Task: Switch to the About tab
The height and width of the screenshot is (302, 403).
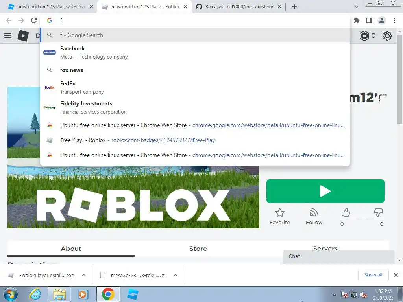Action: point(71,249)
